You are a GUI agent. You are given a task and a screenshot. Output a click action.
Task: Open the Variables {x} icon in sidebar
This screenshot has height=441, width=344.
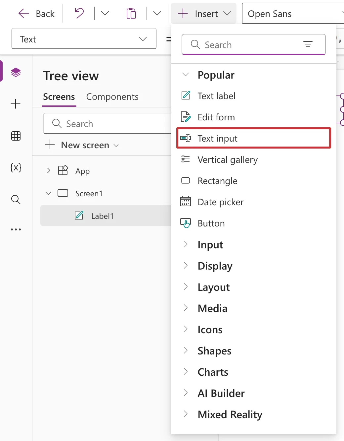pyautogui.click(x=16, y=167)
